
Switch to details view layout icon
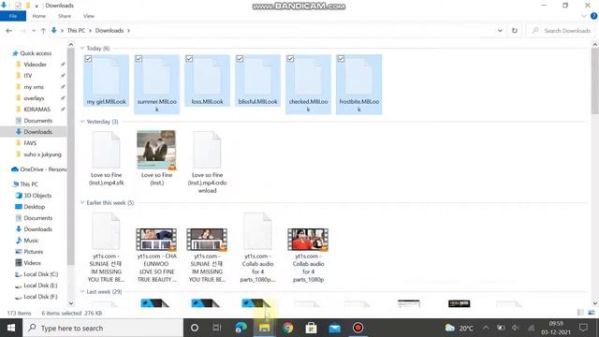580,313
